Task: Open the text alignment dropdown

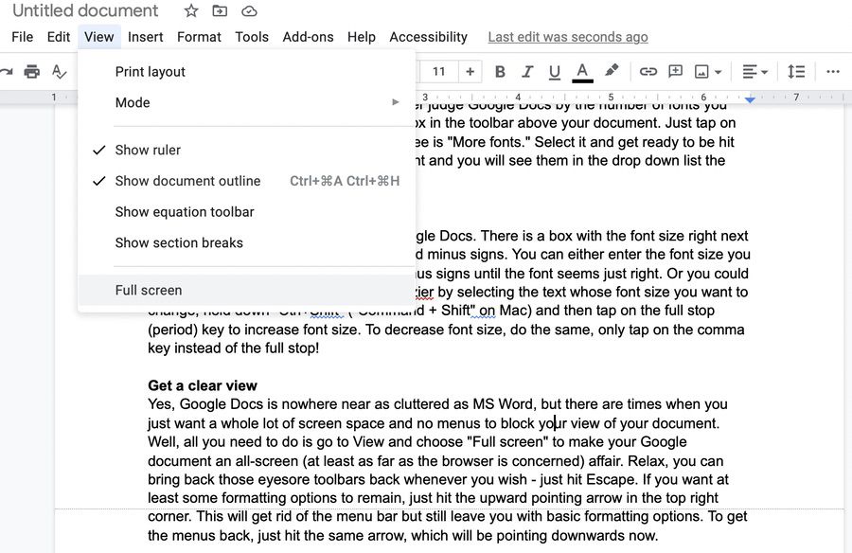Action: click(754, 71)
